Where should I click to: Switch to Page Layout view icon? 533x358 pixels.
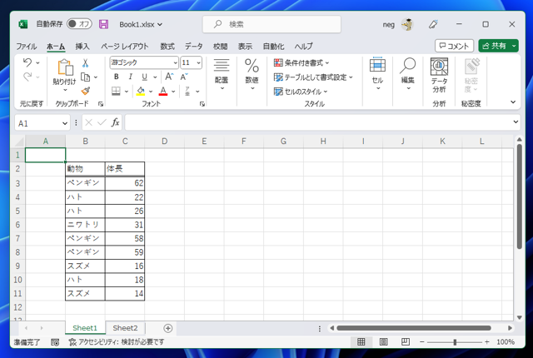pos(383,341)
